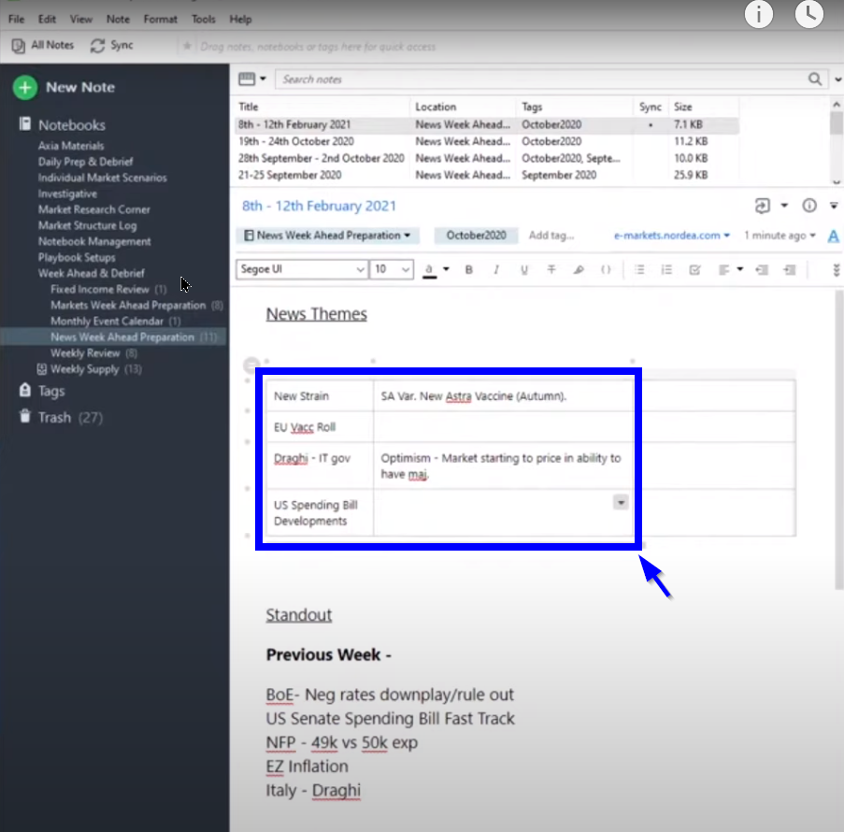Insert a numbered list
The height and width of the screenshot is (832, 844).
click(666, 270)
